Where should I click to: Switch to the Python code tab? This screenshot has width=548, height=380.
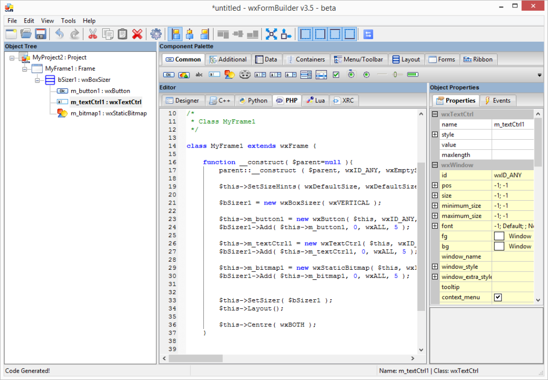(253, 101)
